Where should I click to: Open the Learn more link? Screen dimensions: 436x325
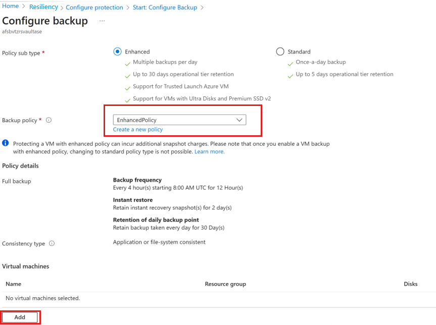pos(210,151)
